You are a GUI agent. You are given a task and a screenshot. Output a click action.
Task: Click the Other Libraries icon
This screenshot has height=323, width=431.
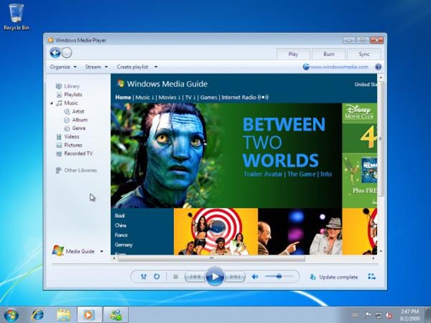(x=58, y=170)
